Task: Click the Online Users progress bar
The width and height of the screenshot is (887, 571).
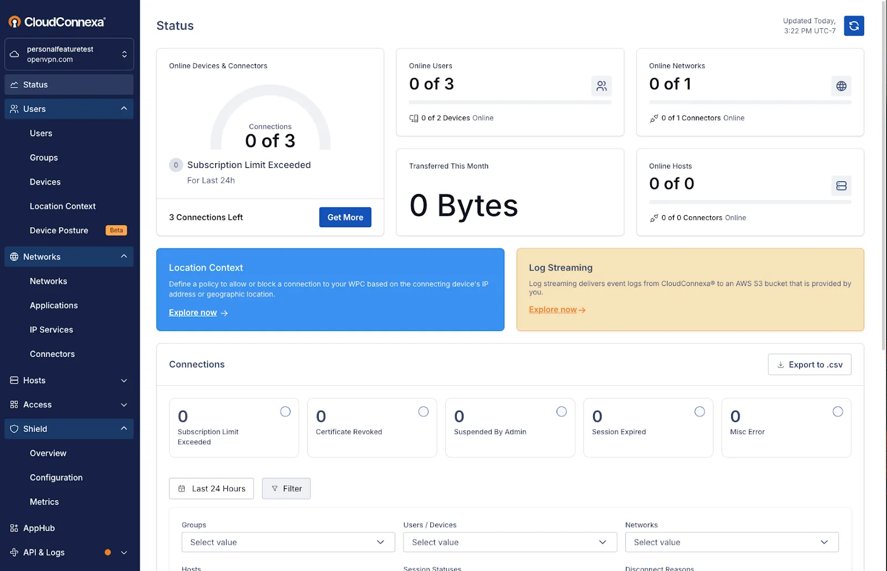Action: [510, 102]
